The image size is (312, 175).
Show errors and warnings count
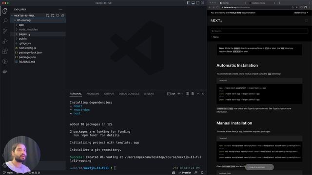tap(34, 173)
